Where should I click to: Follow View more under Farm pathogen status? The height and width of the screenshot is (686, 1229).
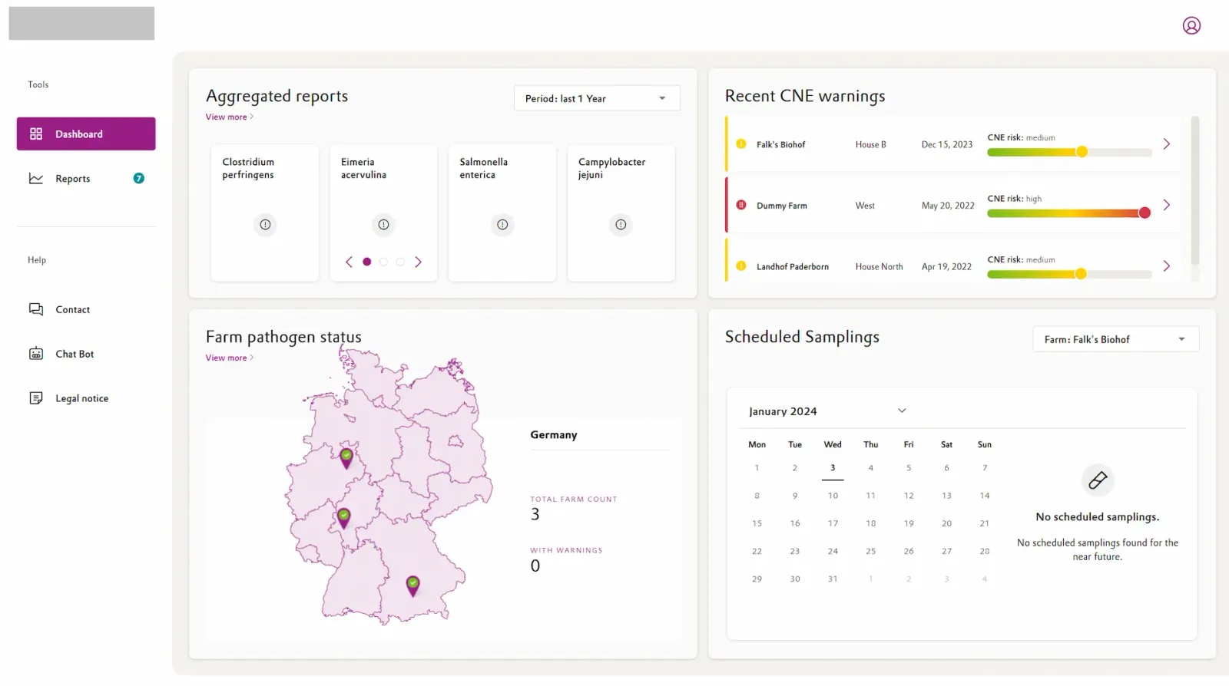229,358
